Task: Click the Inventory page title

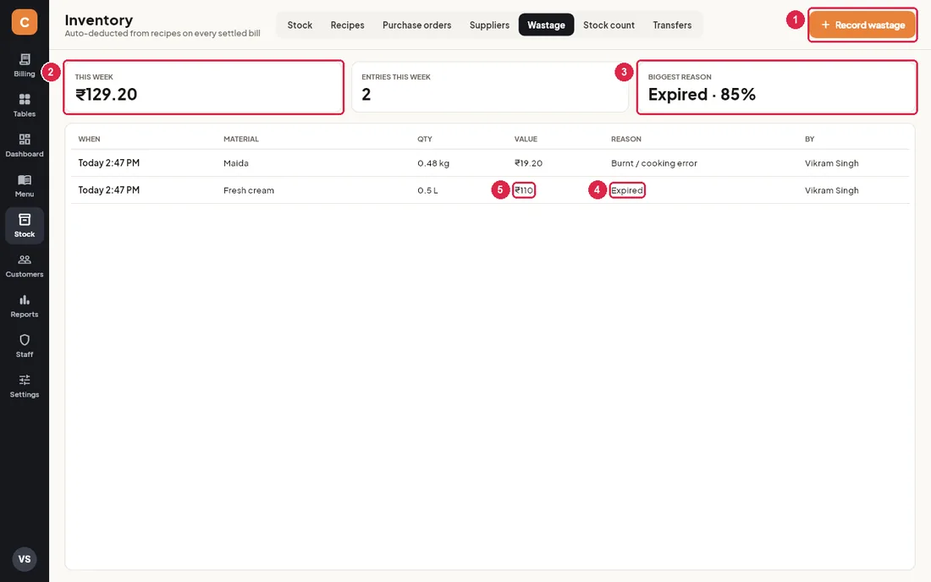Action: click(98, 20)
